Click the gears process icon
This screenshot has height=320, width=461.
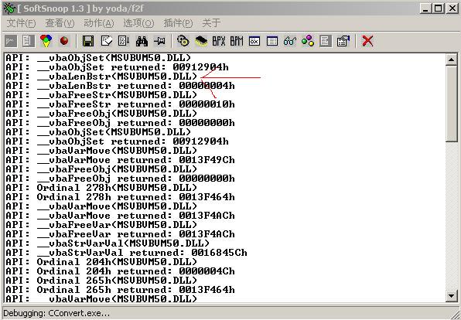pos(183,41)
